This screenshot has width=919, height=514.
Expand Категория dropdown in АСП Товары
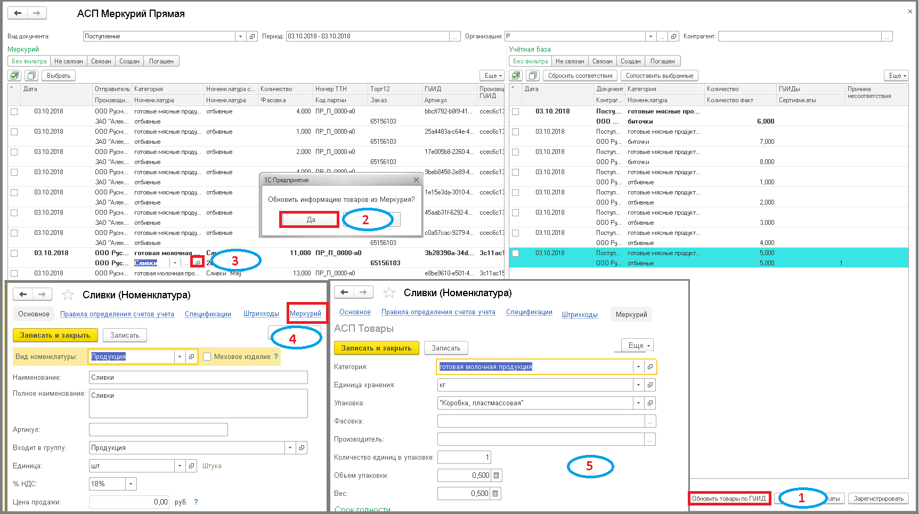[638, 366]
